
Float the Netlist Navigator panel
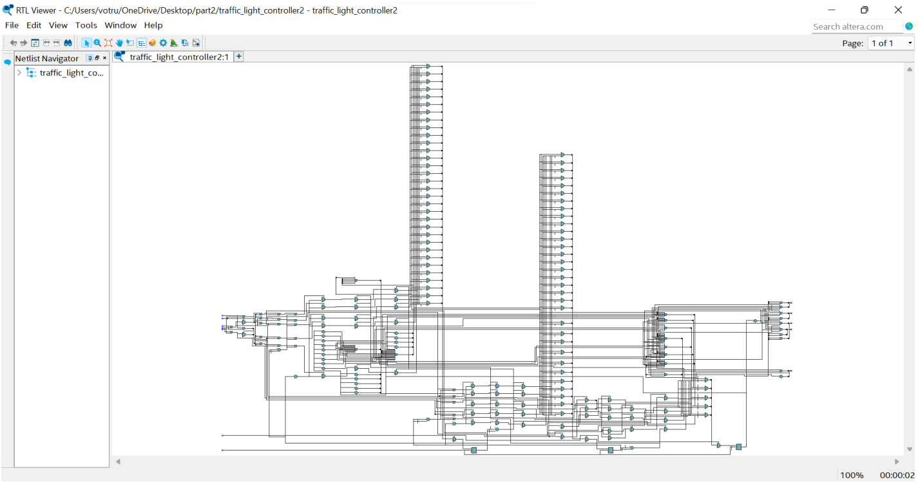tap(97, 58)
